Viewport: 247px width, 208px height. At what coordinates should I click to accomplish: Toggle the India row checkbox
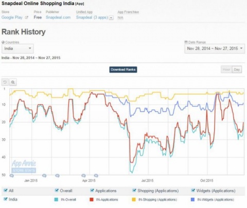(x=6, y=199)
